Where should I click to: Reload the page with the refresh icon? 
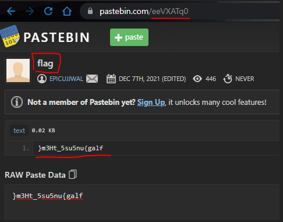click(x=48, y=11)
